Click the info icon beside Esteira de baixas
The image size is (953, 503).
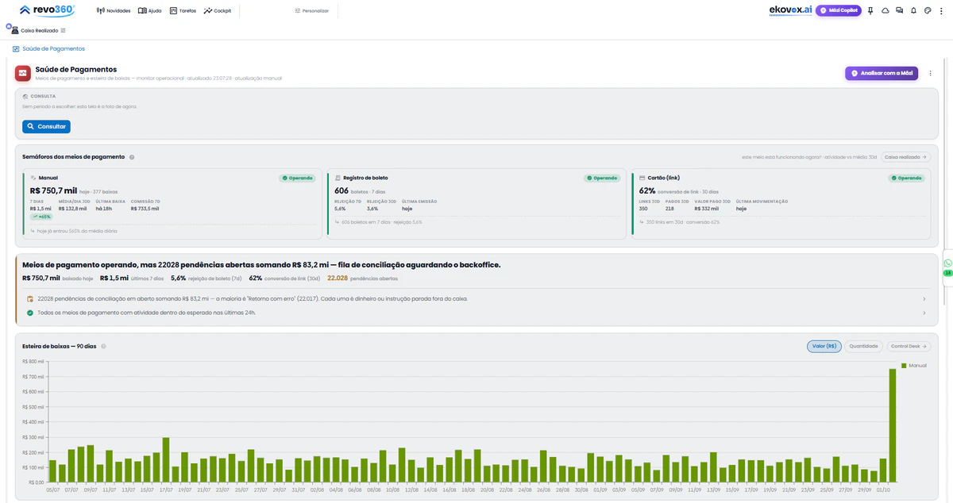coord(103,347)
